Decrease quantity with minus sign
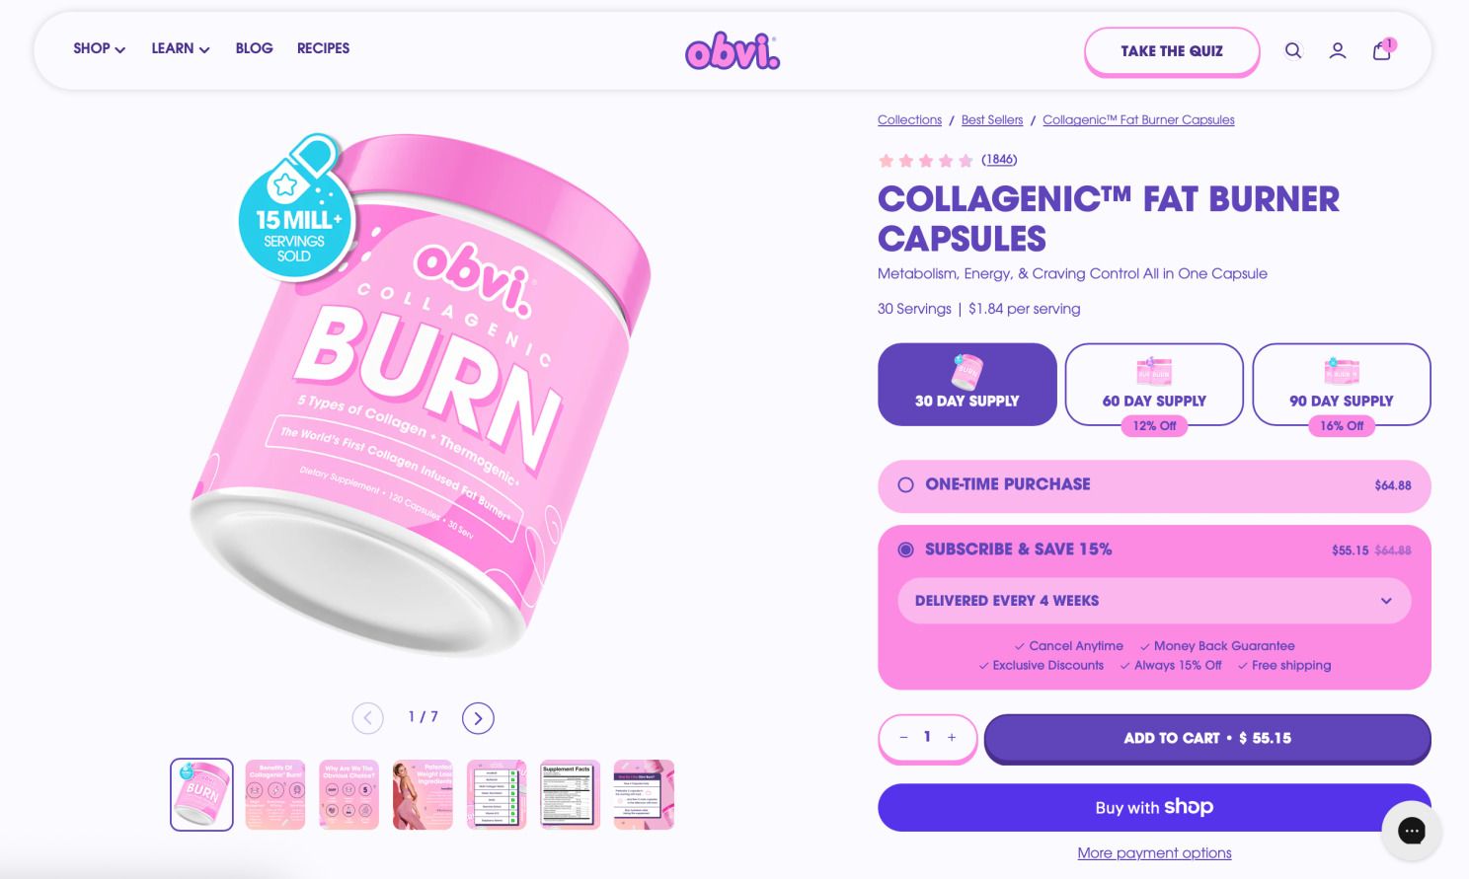This screenshot has height=879, width=1469. point(903,737)
